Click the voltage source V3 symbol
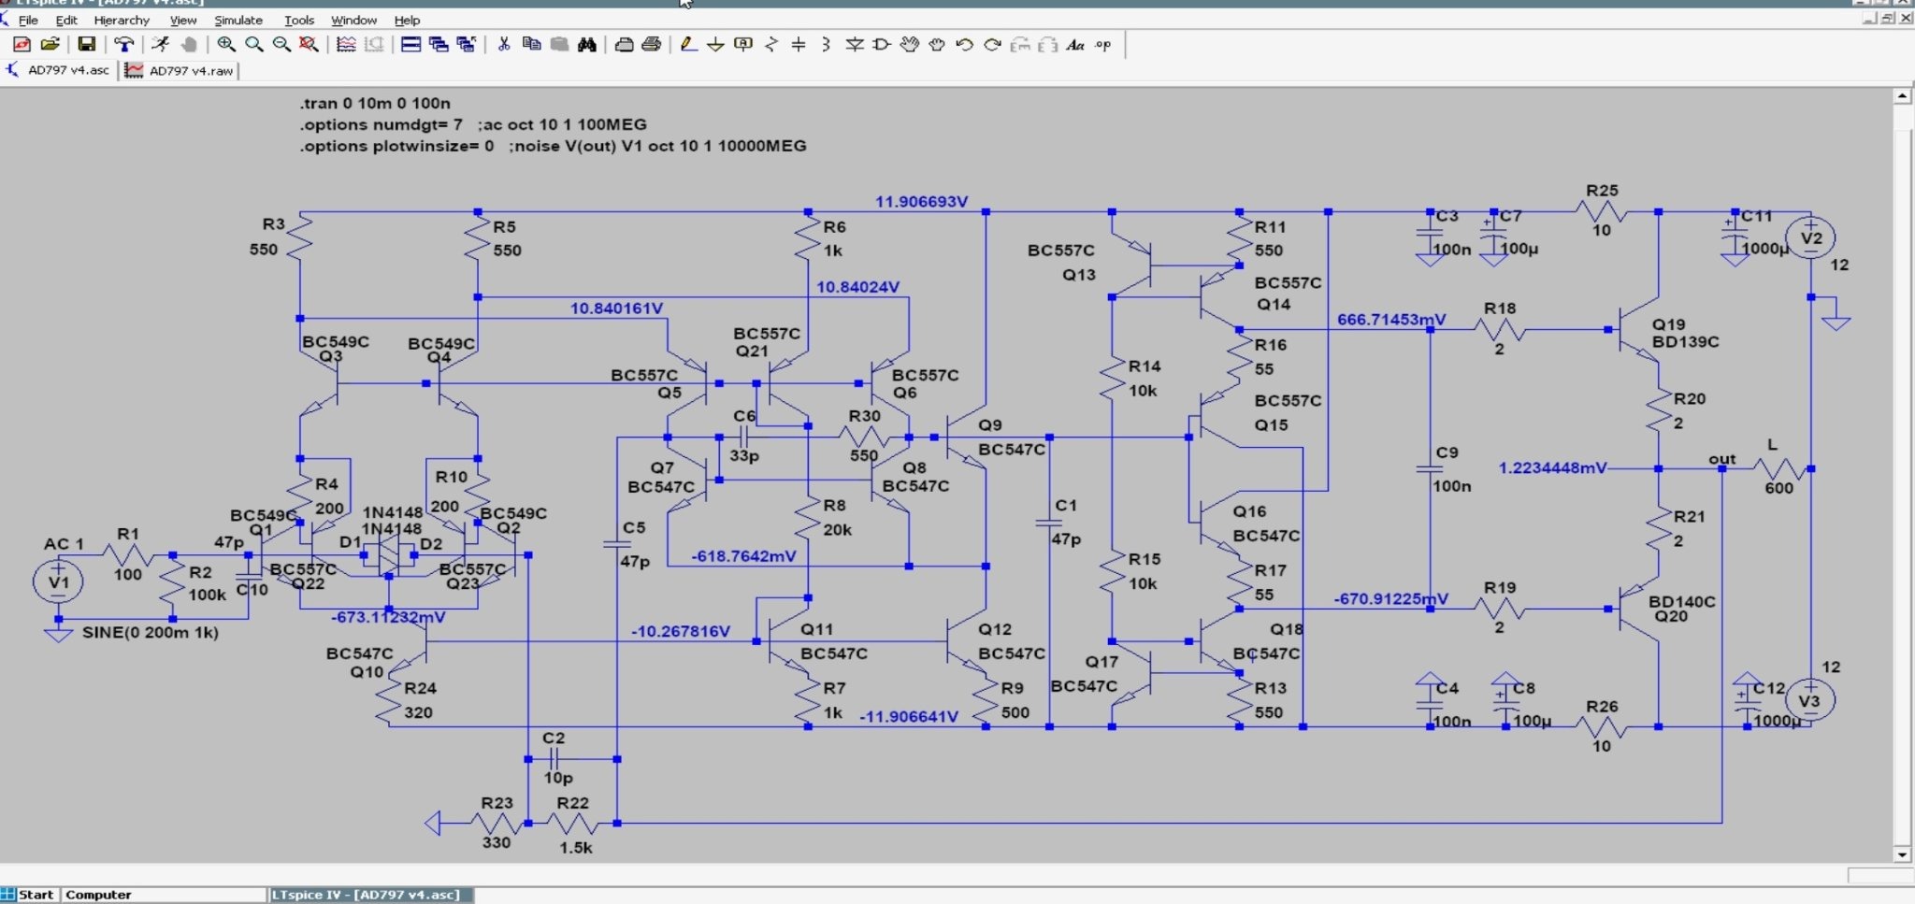 1810,700
